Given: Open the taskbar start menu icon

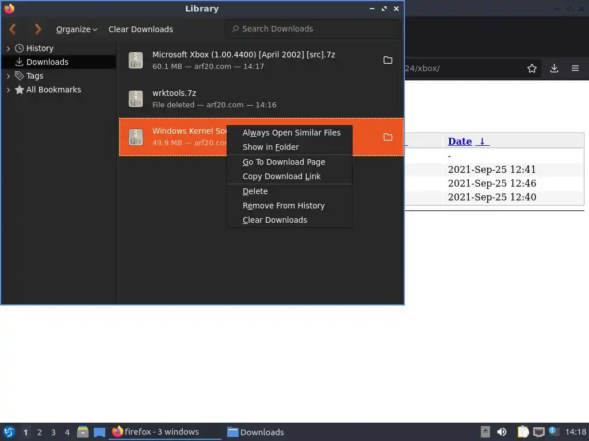Looking at the screenshot, I should [9, 432].
